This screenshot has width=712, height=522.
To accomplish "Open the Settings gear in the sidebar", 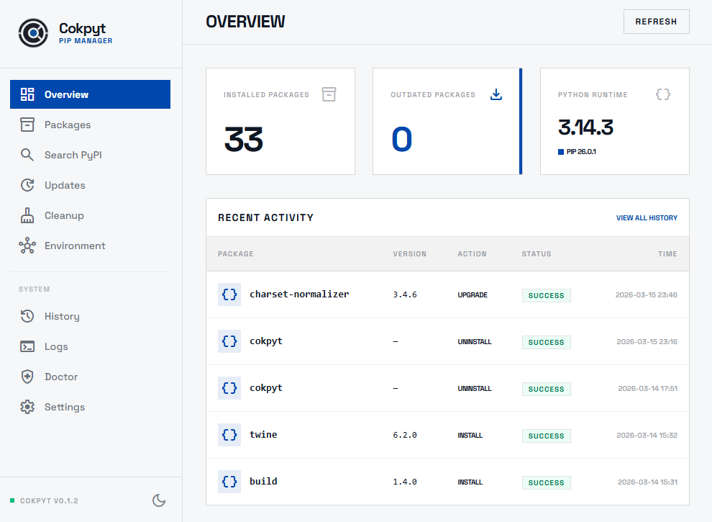I will click(x=27, y=407).
